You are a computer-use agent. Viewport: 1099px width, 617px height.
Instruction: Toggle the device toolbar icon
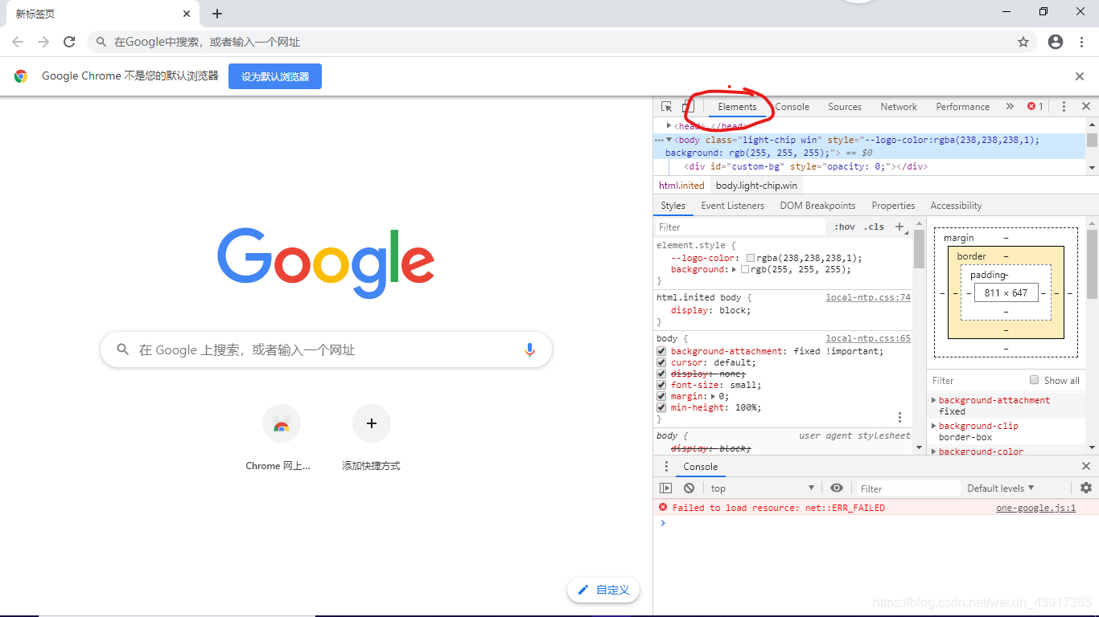pyautogui.click(x=687, y=107)
